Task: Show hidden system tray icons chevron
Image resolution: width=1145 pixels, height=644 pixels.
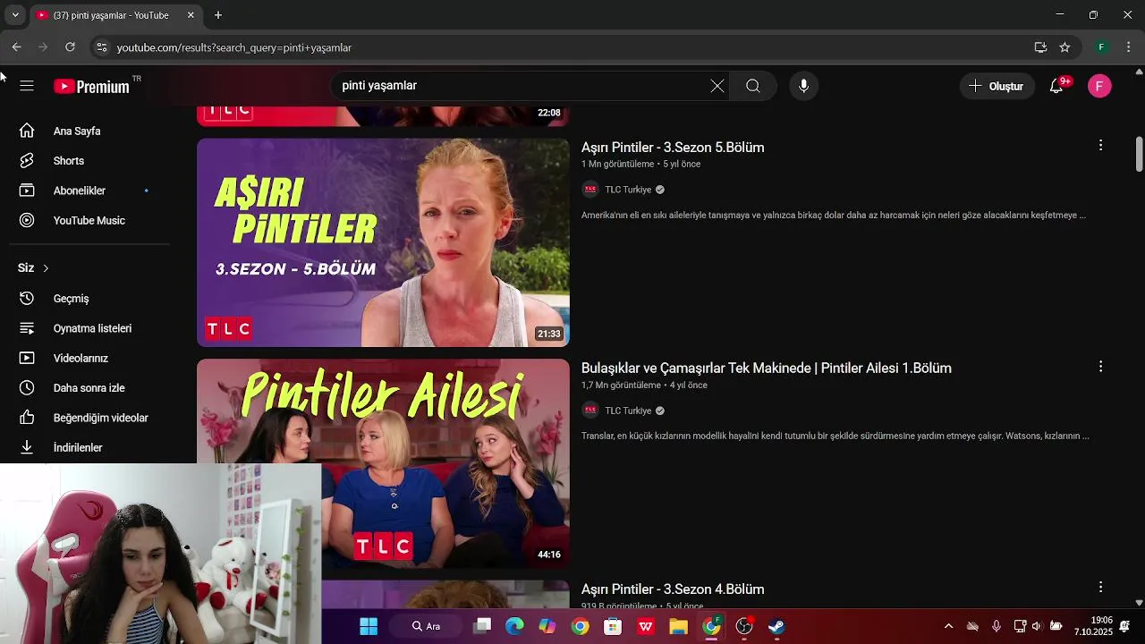Action: 948,626
